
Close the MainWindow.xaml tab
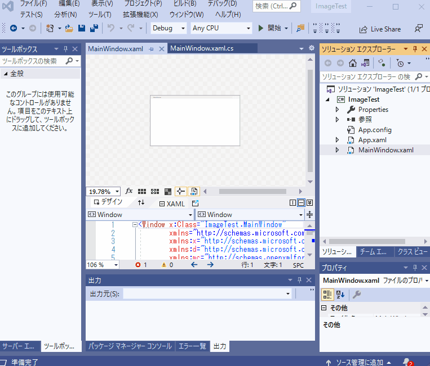tap(162, 49)
